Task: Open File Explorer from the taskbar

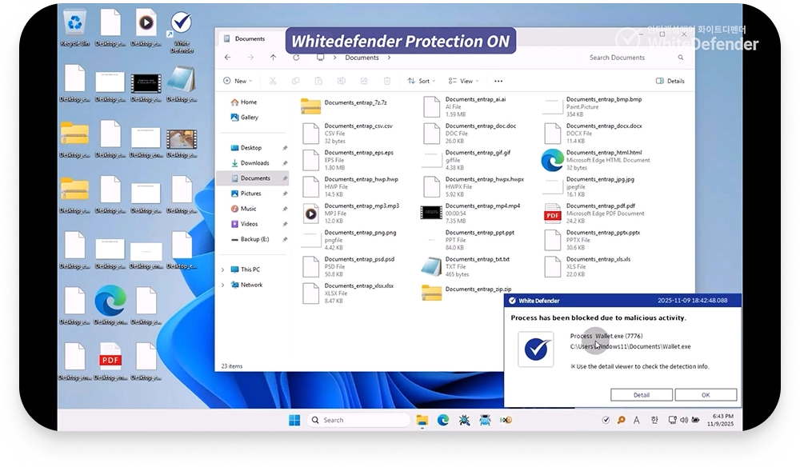Action: click(422, 420)
